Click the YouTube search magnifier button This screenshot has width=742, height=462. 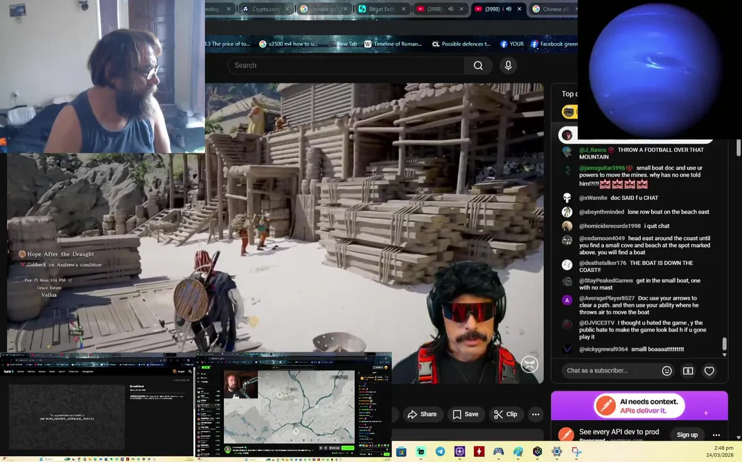(478, 65)
